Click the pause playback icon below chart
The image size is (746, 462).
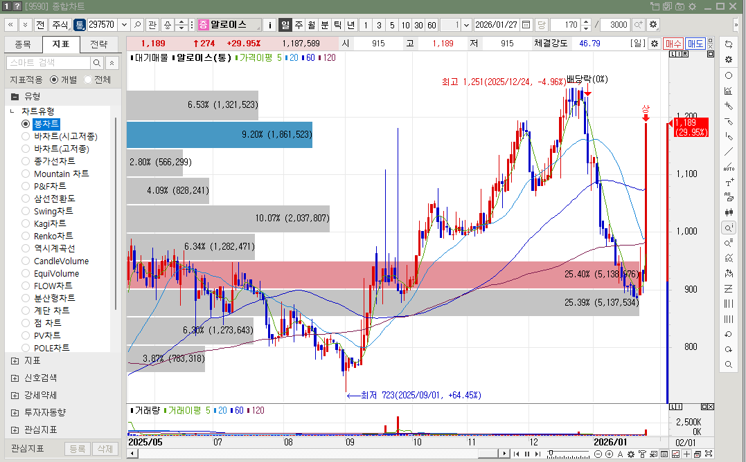pos(527,454)
